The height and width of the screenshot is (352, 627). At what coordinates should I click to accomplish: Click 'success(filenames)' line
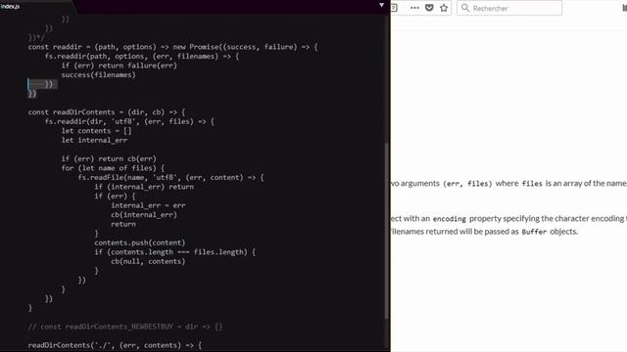tap(98, 75)
